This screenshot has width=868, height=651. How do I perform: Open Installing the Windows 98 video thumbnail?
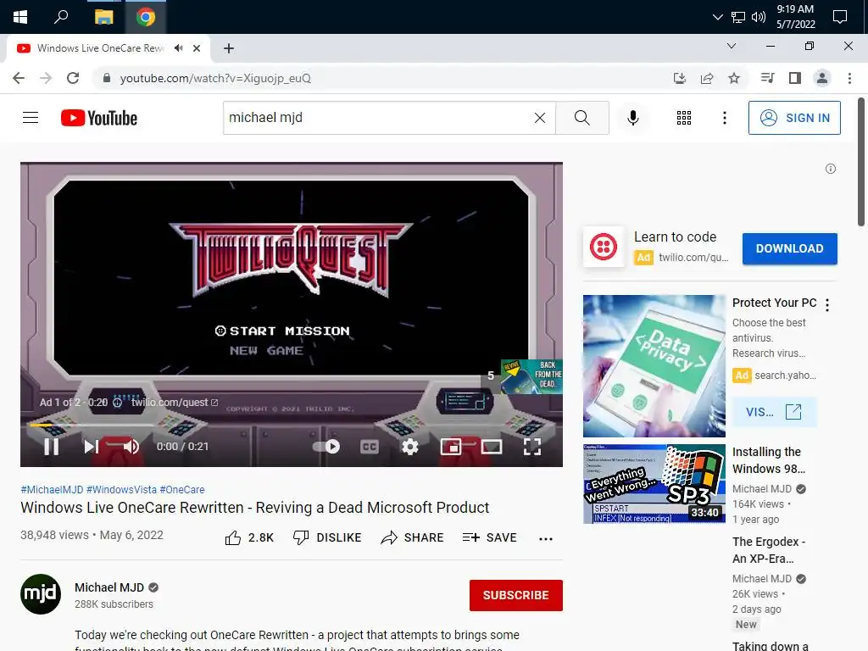coord(654,483)
